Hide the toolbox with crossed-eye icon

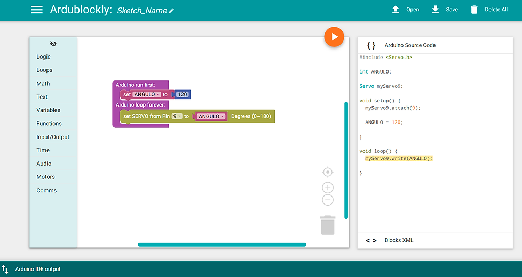click(53, 44)
